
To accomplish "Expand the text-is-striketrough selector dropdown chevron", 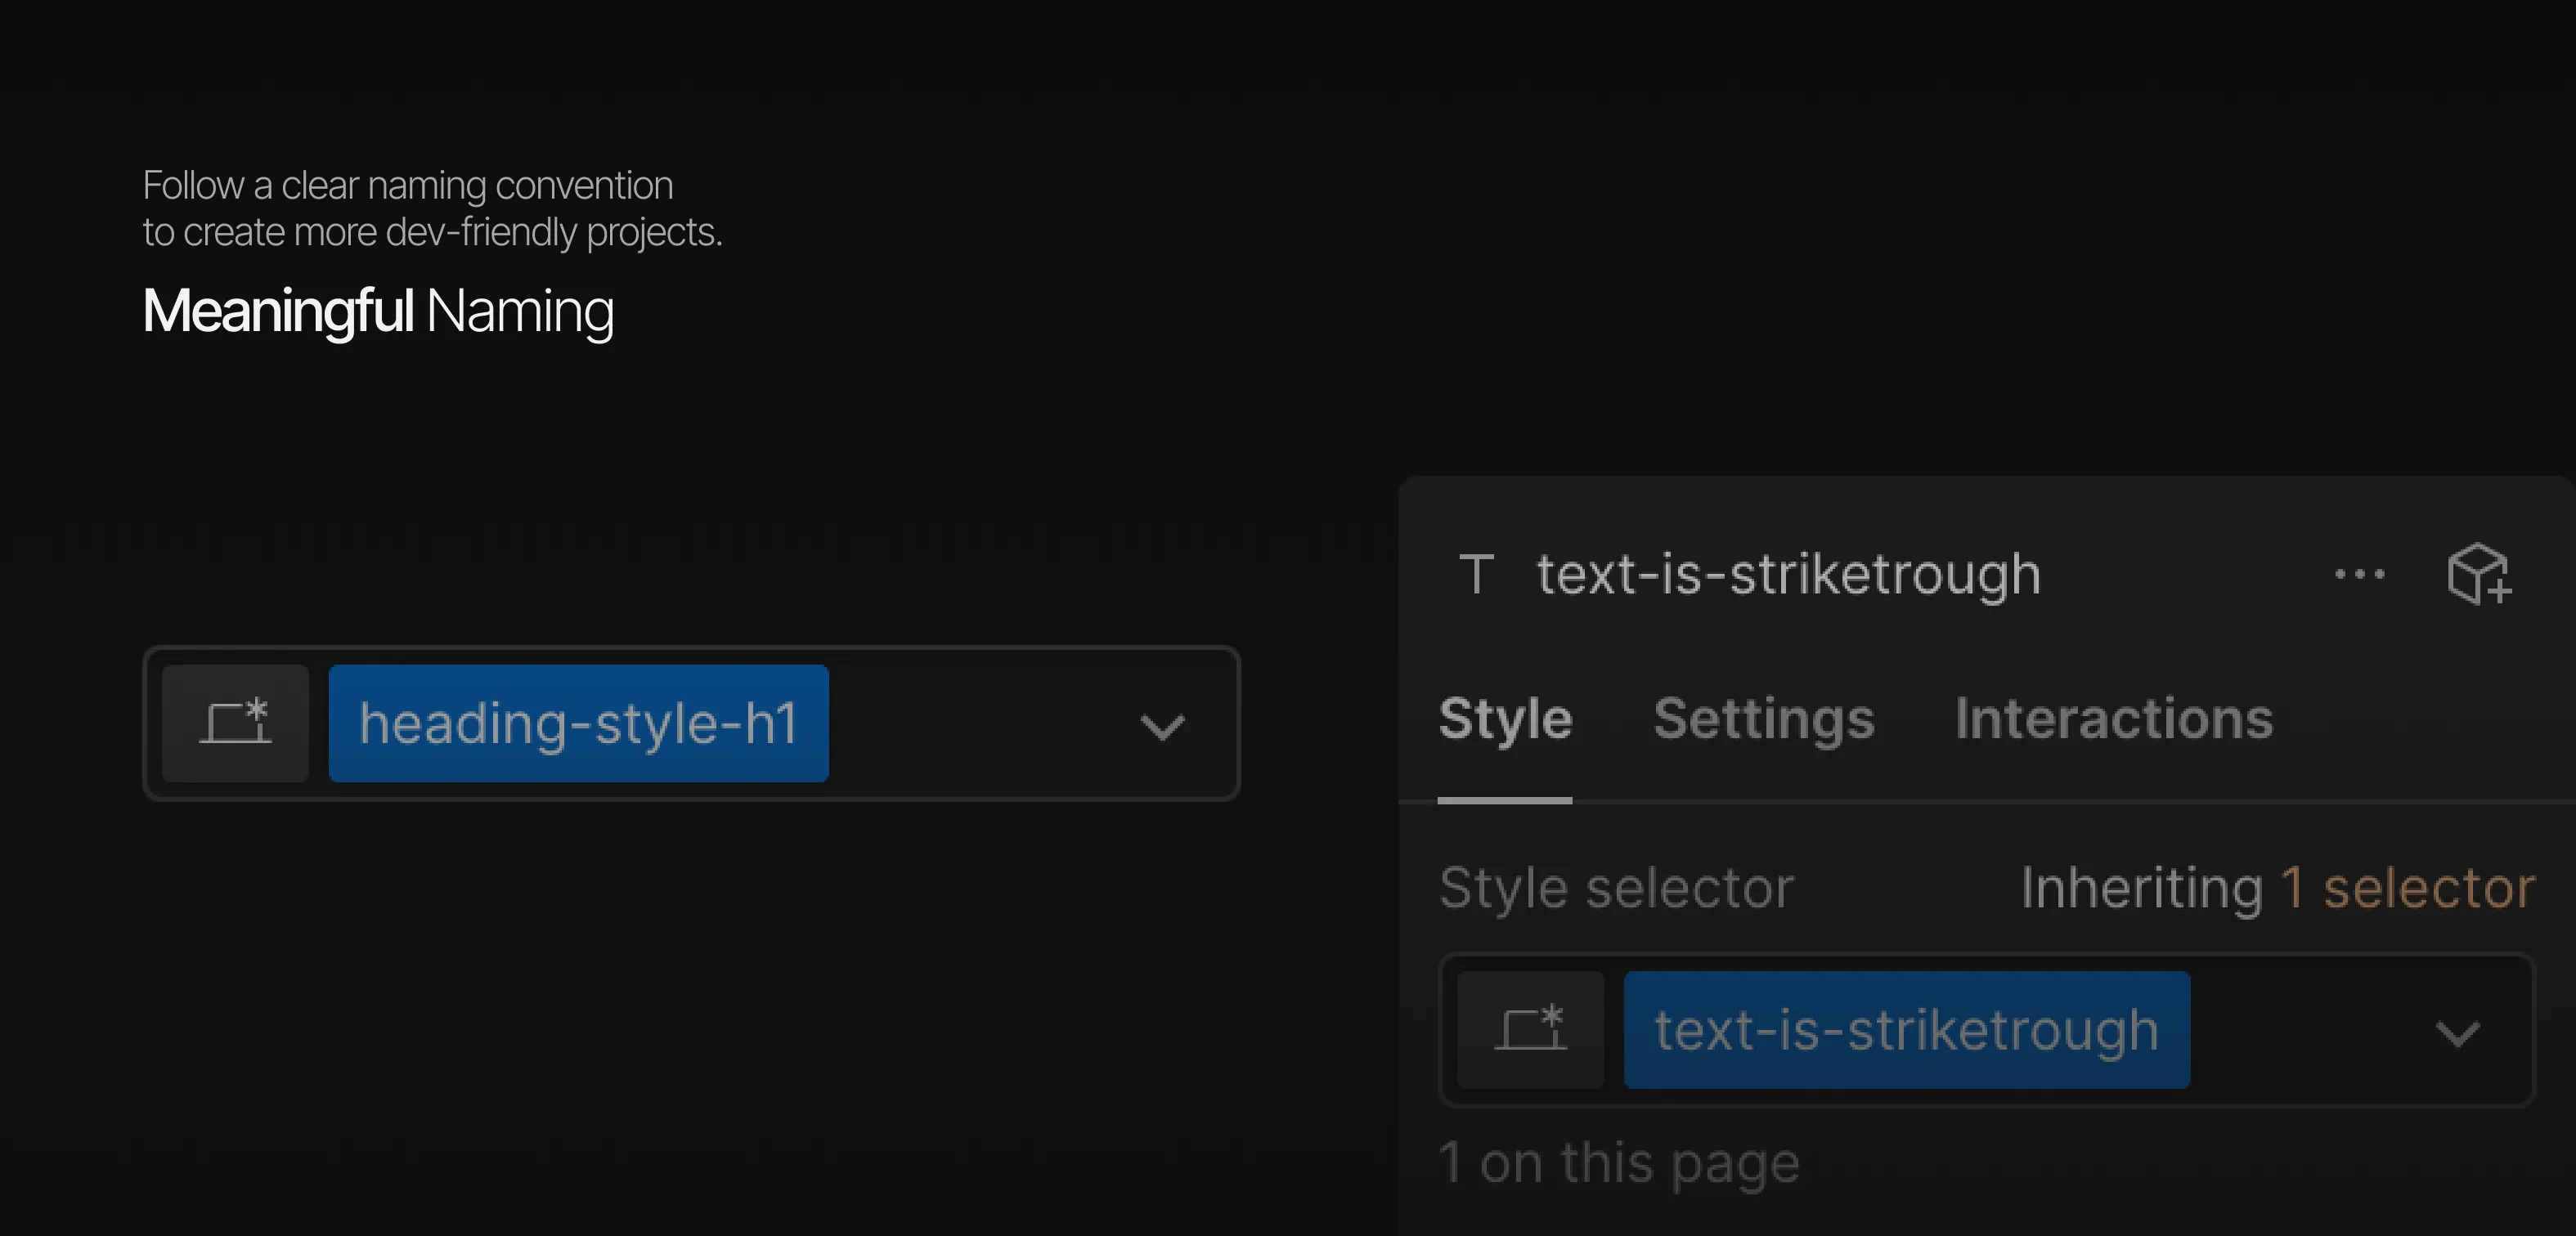I will point(2457,1033).
